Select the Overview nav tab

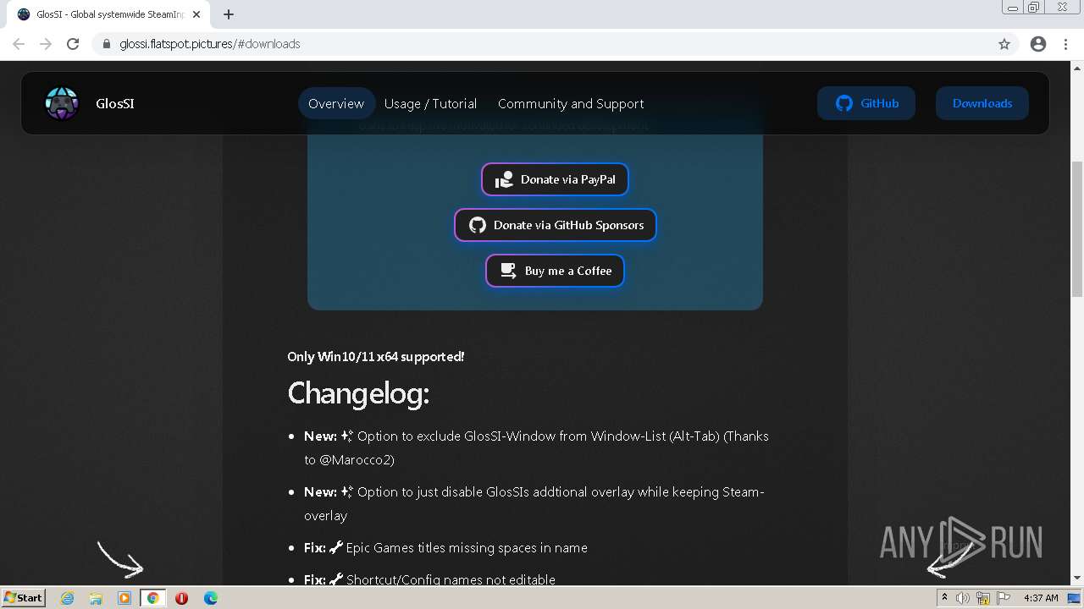(x=336, y=103)
